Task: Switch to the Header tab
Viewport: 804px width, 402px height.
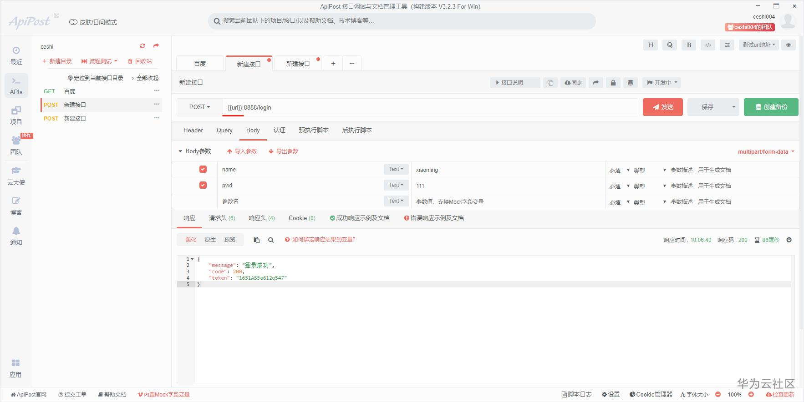Action: coord(193,131)
